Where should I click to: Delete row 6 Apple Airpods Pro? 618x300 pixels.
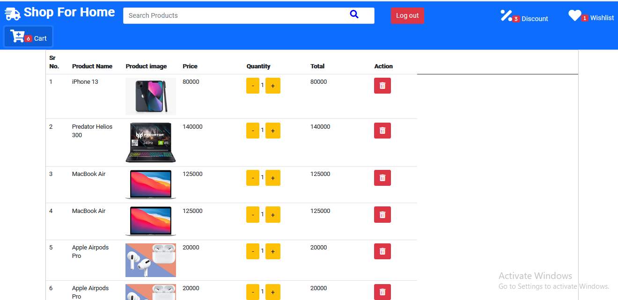click(x=383, y=292)
